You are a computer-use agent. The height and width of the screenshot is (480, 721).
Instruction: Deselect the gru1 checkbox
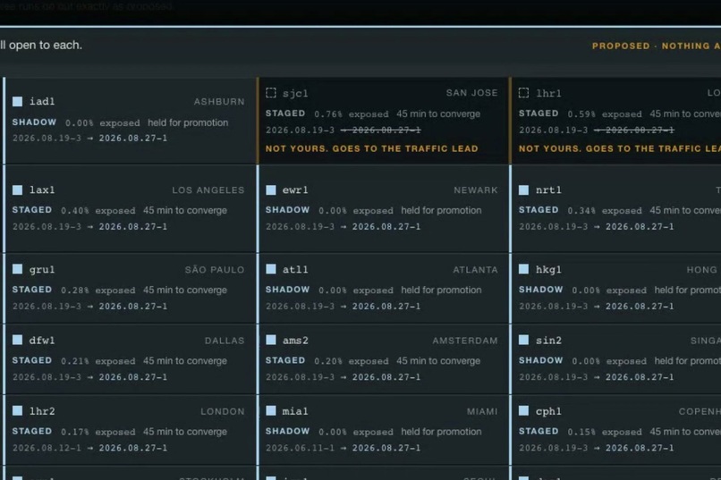point(18,269)
